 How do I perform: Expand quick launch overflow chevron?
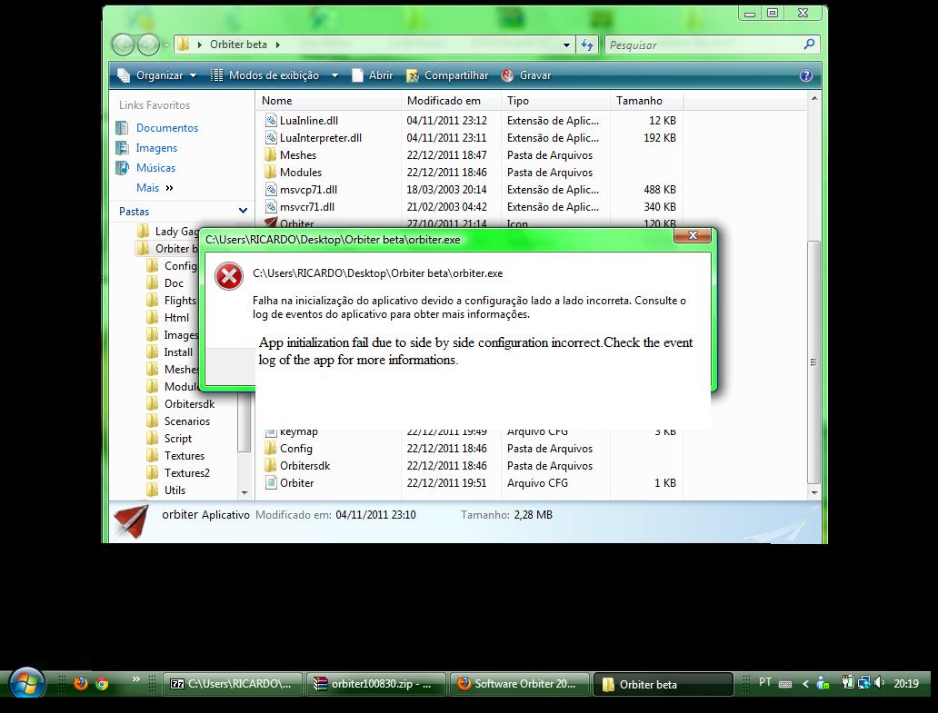click(135, 678)
